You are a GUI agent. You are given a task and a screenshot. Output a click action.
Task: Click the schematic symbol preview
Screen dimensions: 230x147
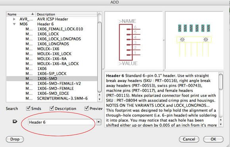134,40
